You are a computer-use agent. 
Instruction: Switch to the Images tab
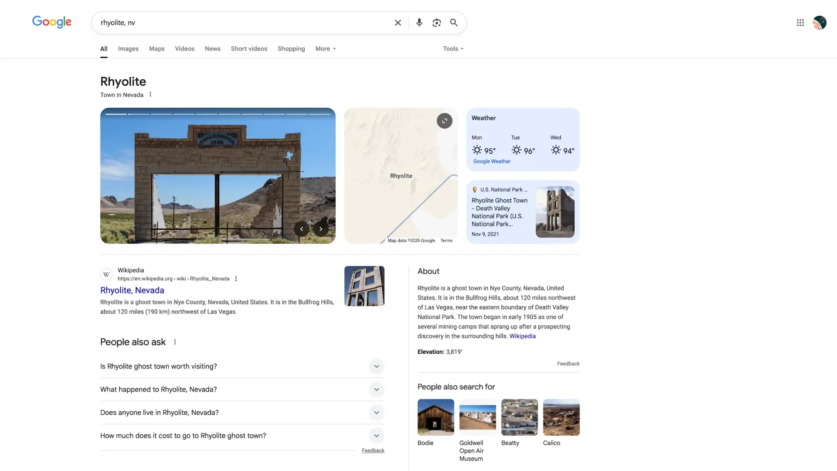128,49
